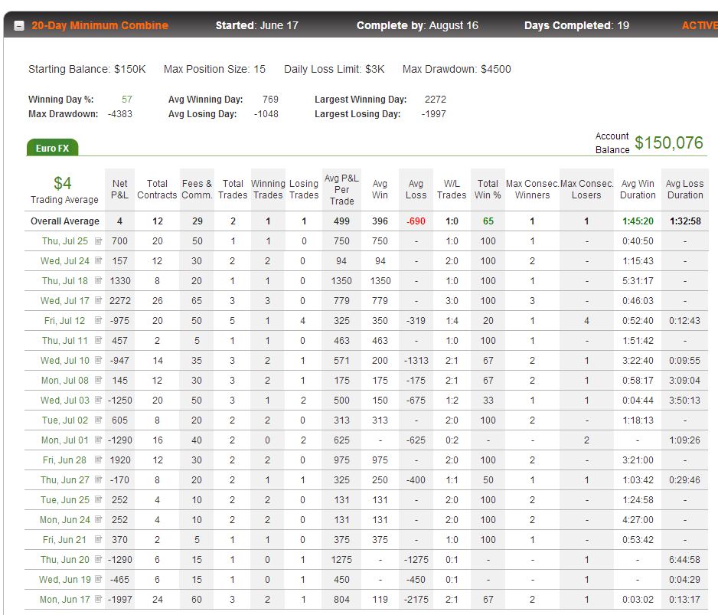
Task: Open the Wed, Jul 10 date link
Action: pos(64,360)
